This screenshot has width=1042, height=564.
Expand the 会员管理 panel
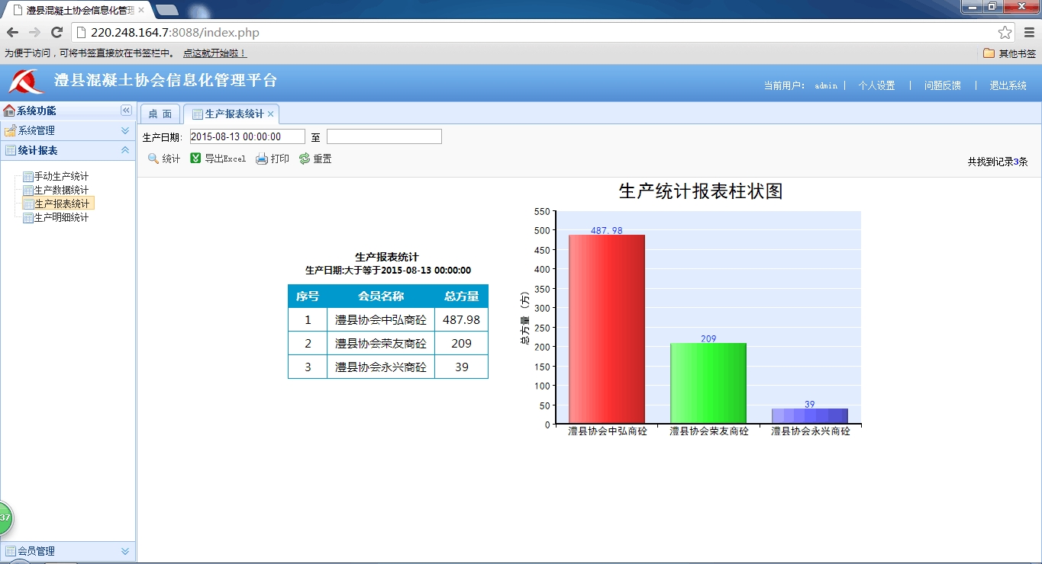point(125,551)
